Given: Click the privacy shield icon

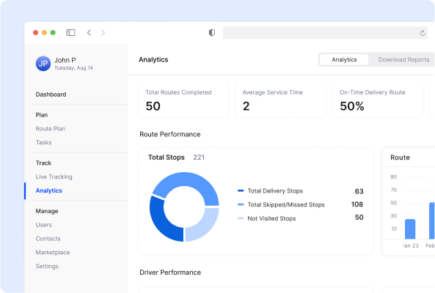Looking at the screenshot, I should pos(212,33).
